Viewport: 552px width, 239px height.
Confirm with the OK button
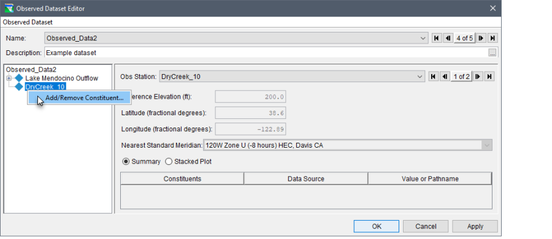click(x=377, y=226)
